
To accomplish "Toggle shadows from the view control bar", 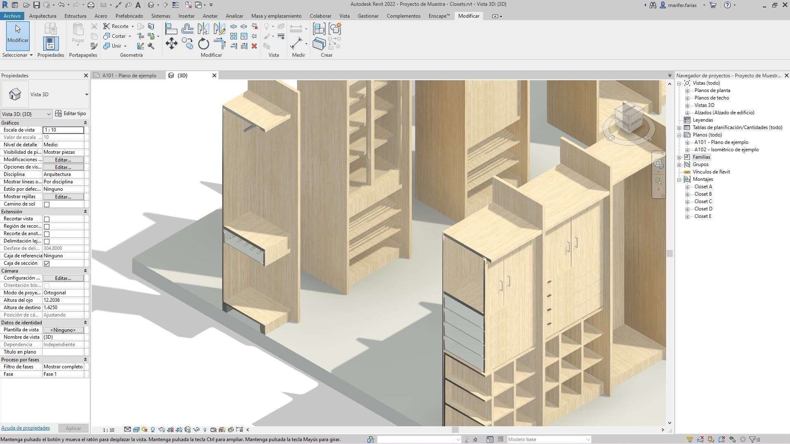I will point(144,429).
